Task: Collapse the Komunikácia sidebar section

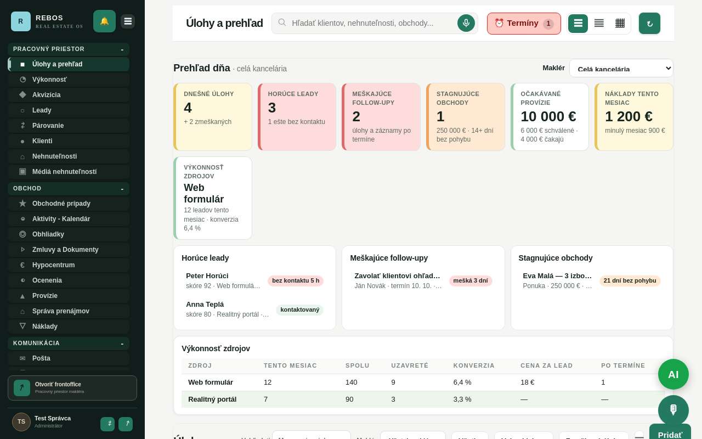Action: [69, 344]
